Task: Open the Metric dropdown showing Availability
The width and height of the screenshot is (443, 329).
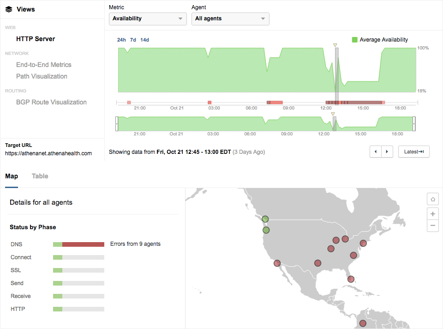Action: (148, 18)
